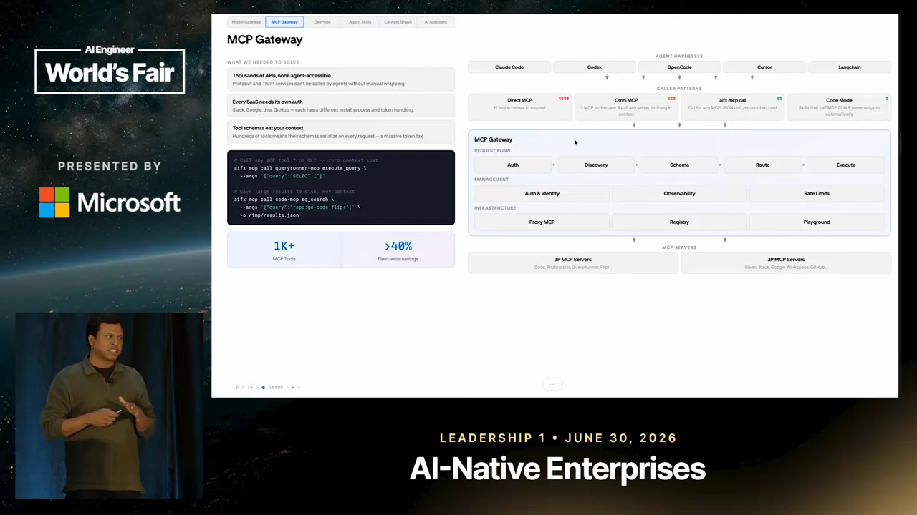
Task: Click the '$$' cost badge on aifx mcp call
Action: pos(779,99)
